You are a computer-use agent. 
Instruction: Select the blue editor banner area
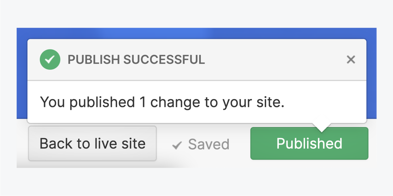pos(196,33)
